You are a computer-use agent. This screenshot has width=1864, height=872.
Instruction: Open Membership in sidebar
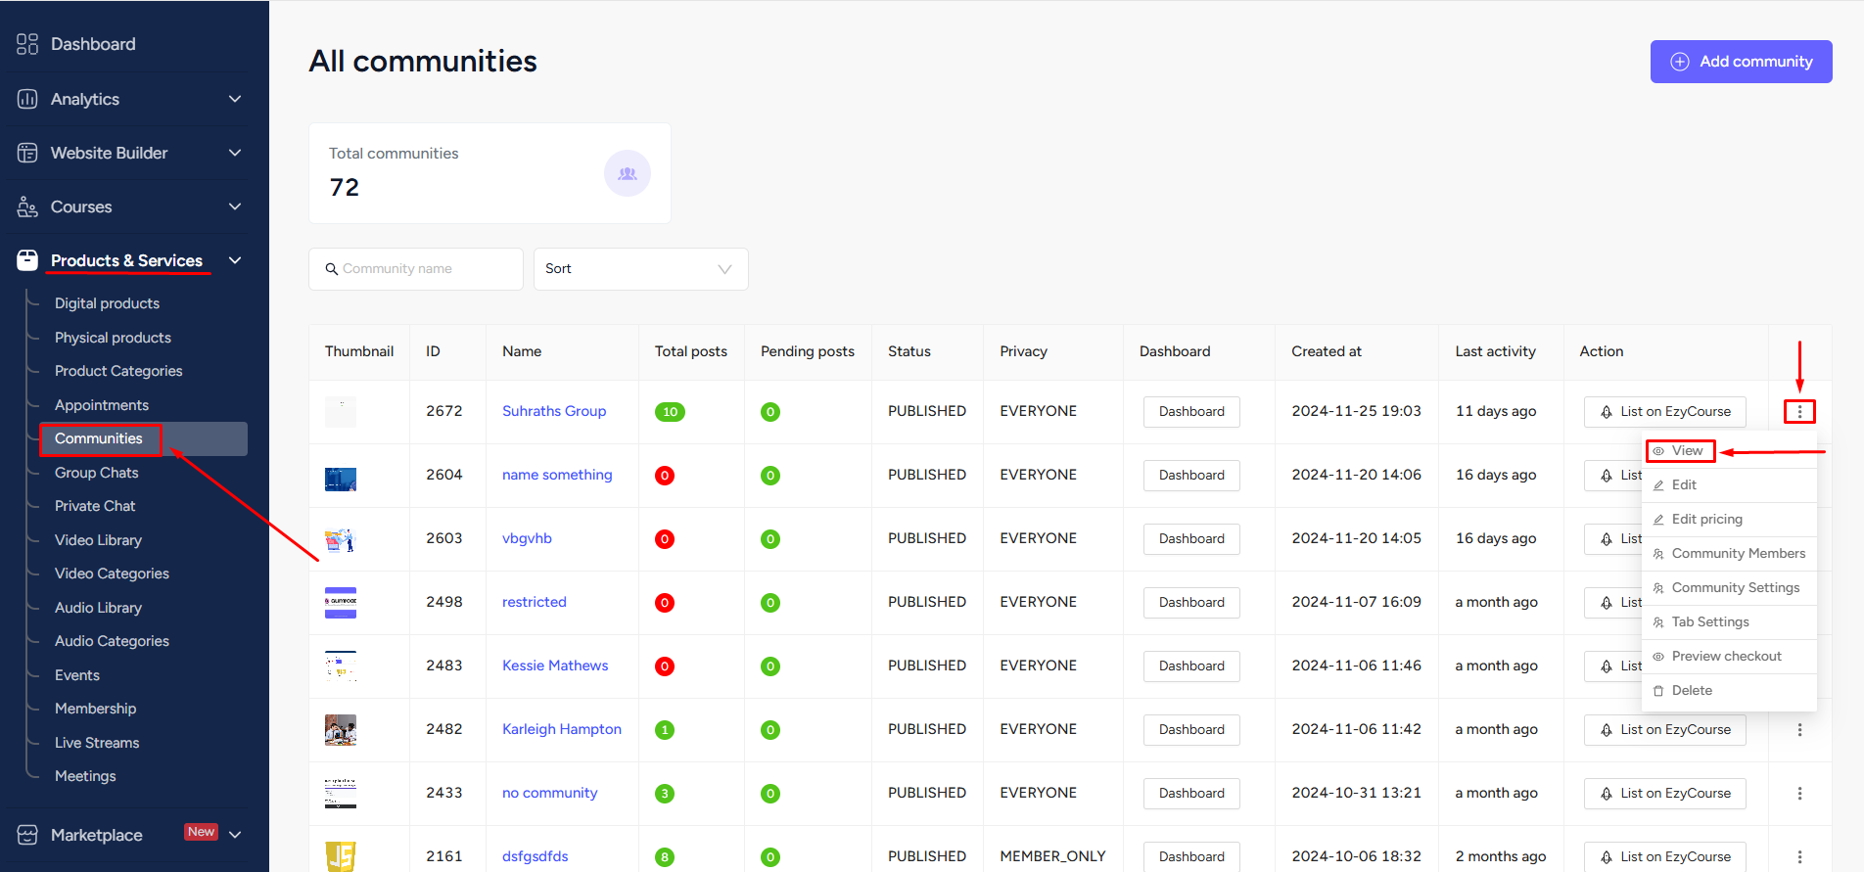(x=96, y=709)
